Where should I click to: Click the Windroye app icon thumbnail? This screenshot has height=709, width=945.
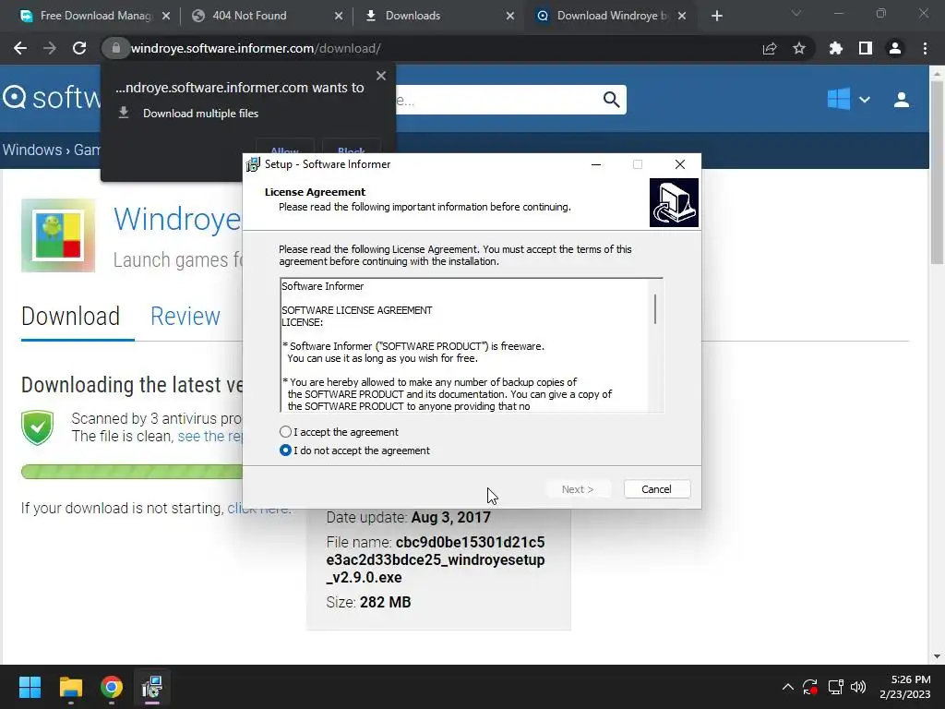tap(58, 235)
